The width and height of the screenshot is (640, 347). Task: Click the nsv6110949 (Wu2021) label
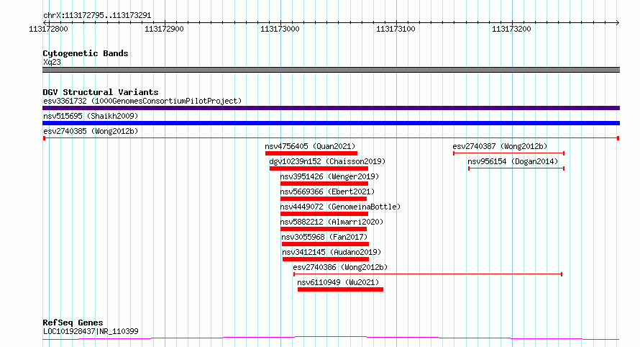(x=338, y=282)
